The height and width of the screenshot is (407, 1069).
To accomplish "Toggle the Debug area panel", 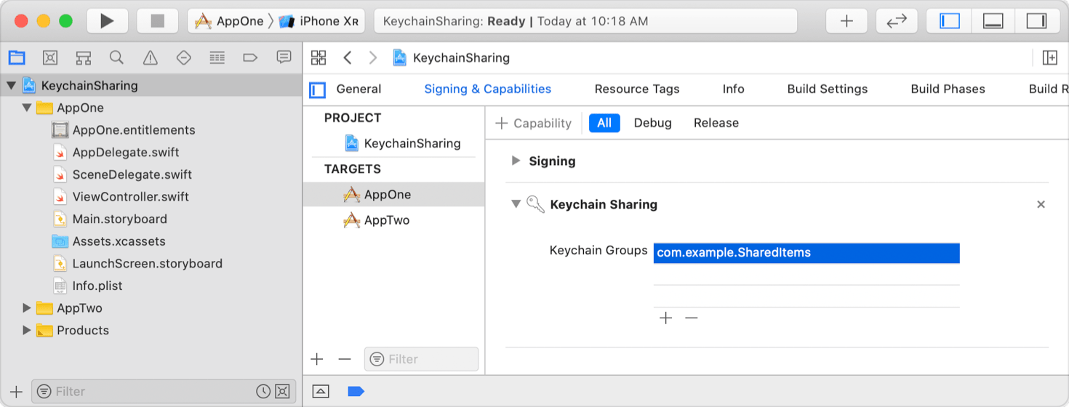I will click(993, 21).
